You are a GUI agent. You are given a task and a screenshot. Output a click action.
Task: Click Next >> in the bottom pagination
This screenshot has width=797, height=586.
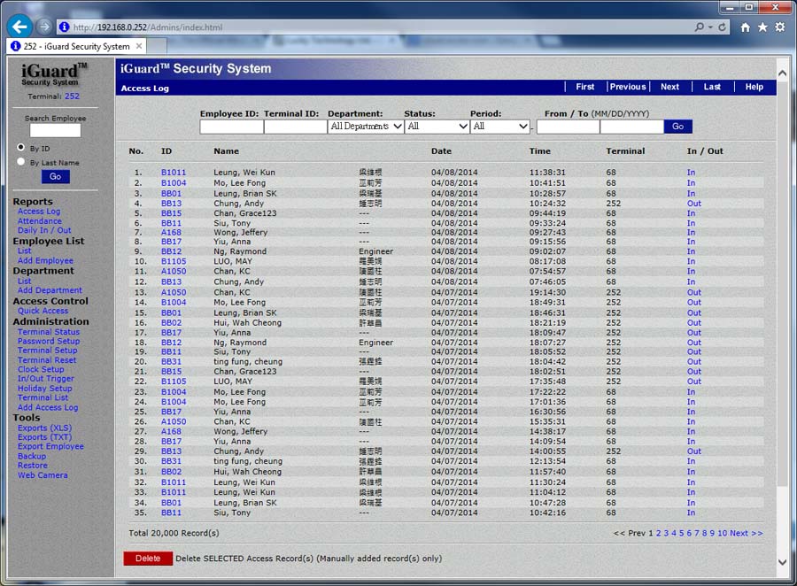click(747, 533)
